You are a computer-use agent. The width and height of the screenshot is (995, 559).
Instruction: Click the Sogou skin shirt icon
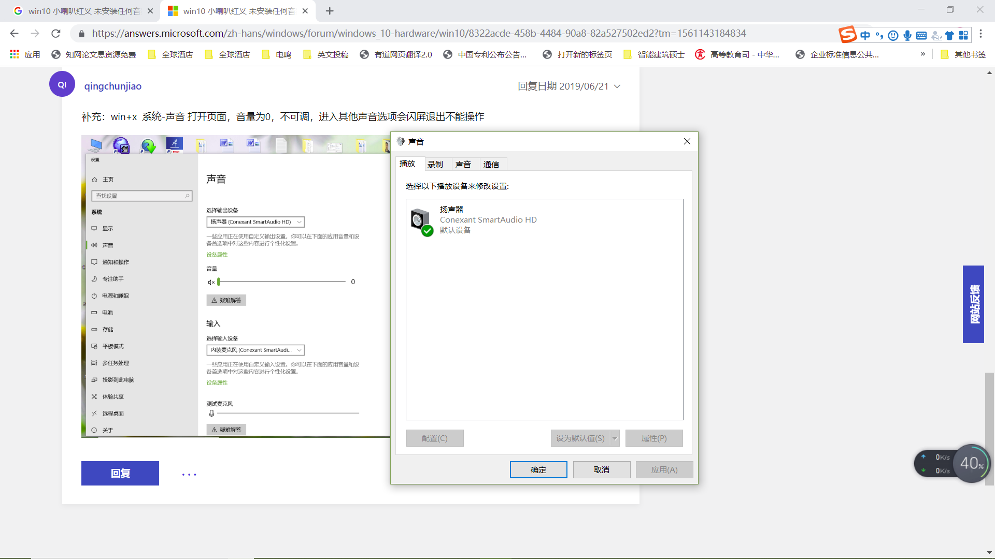coord(949,35)
